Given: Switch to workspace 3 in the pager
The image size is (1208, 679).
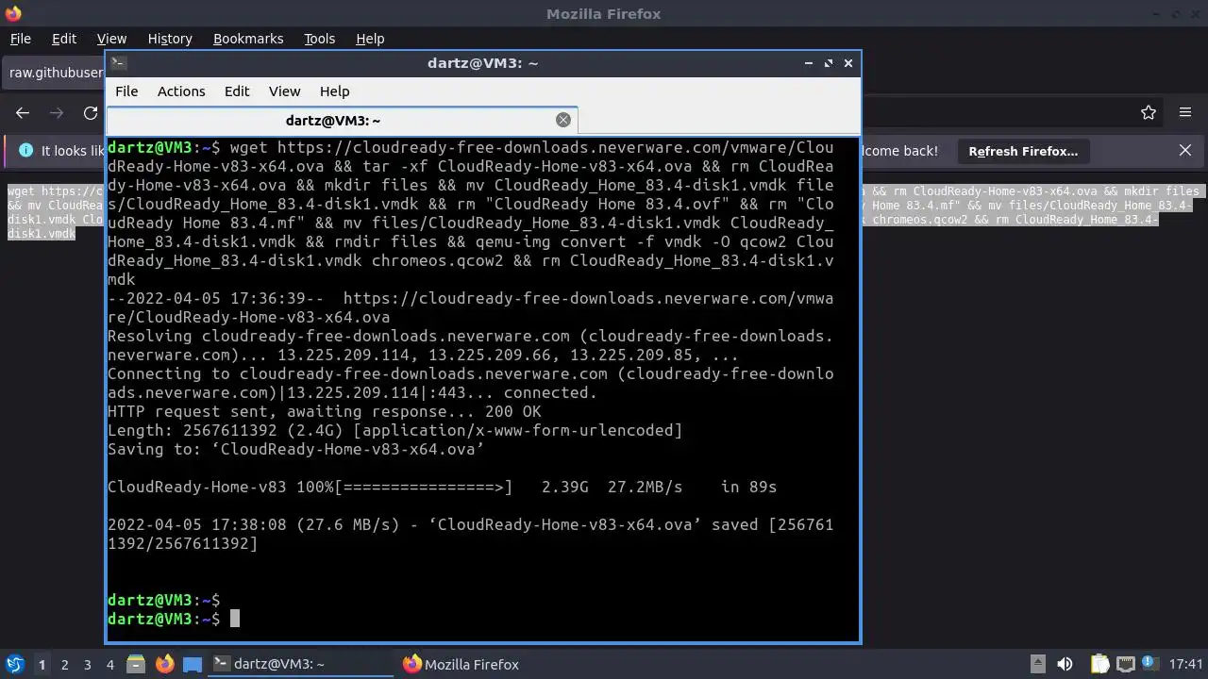Looking at the screenshot, I should pyautogui.click(x=88, y=665).
